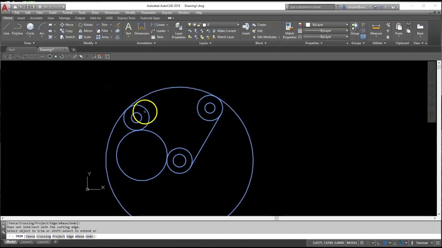The height and width of the screenshot is (248, 442).
Task: Click the layer color swatch
Action: (204, 25)
